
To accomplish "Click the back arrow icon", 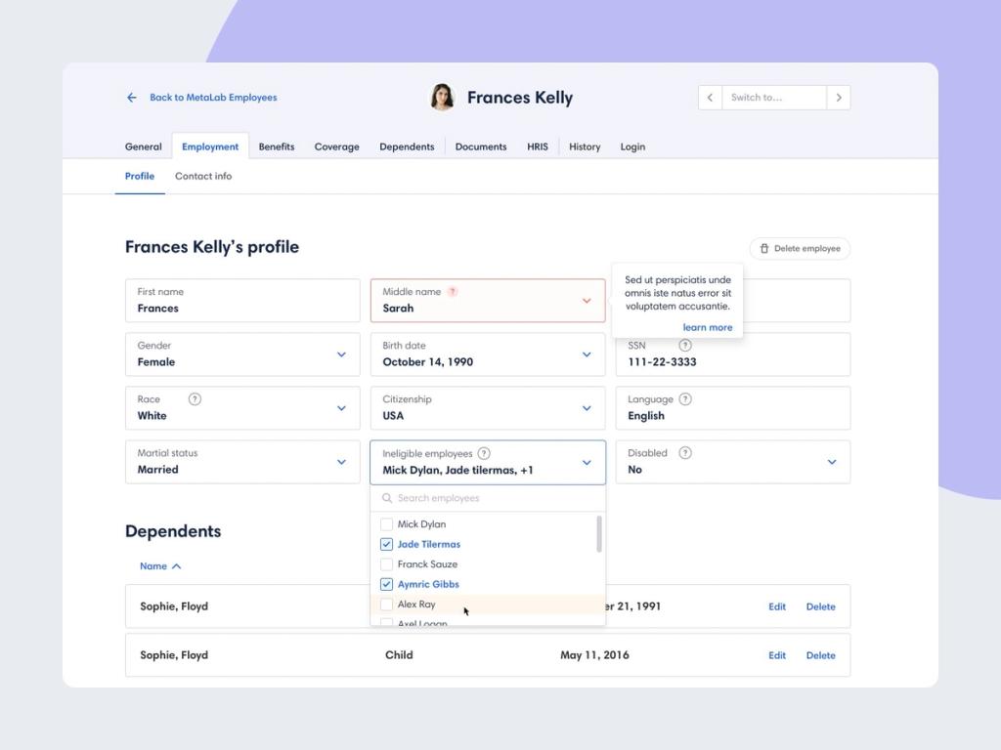I will coord(132,98).
